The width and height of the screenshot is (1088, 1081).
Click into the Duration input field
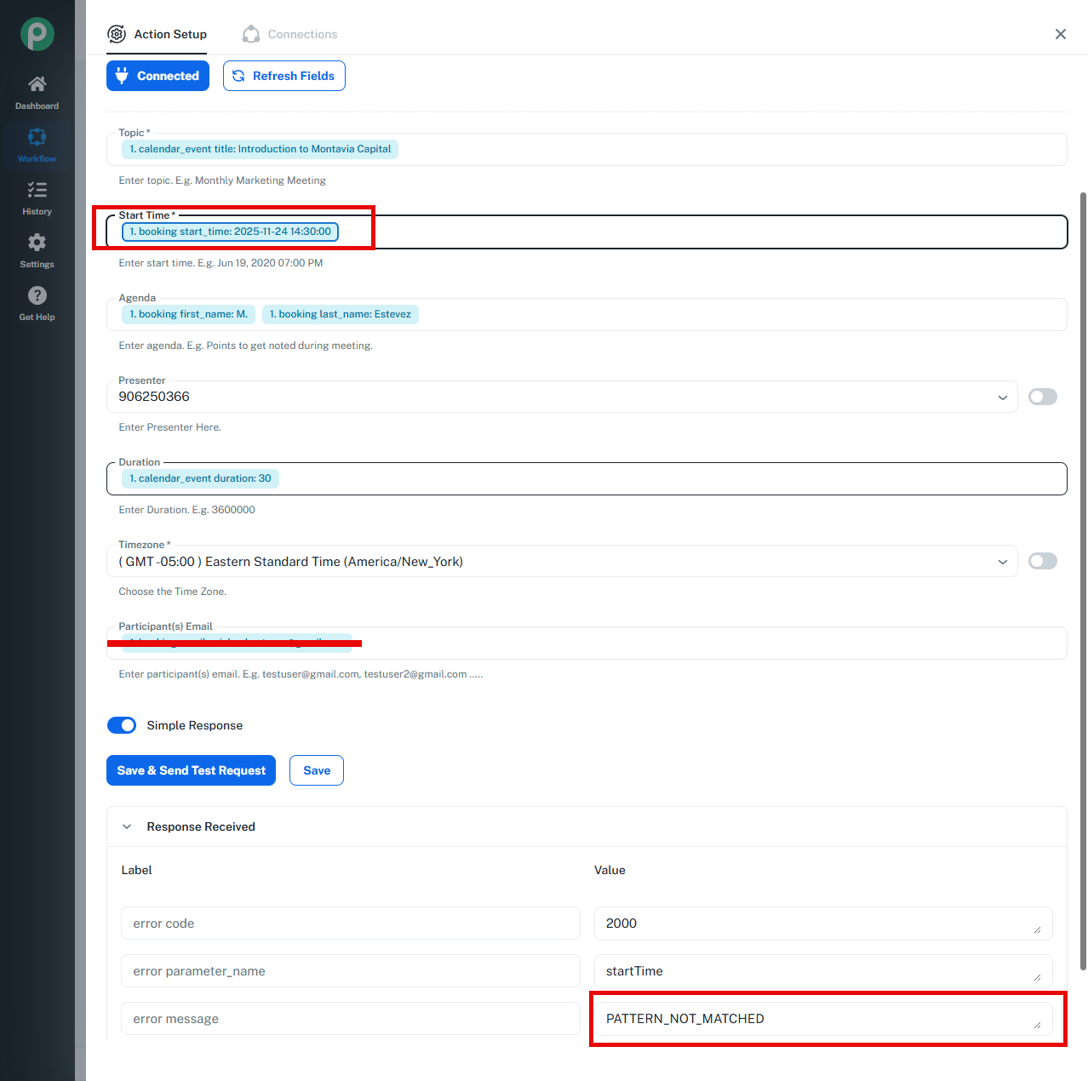pyautogui.click(x=664, y=478)
